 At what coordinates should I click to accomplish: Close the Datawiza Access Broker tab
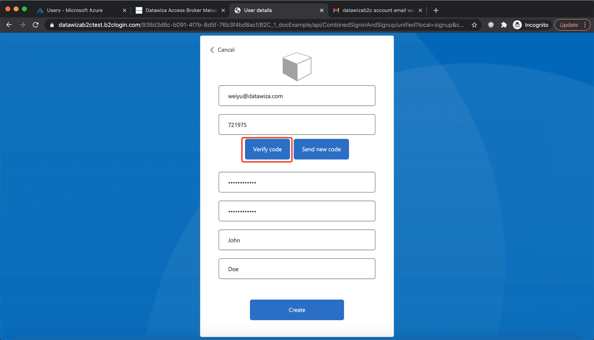point(223,10)
